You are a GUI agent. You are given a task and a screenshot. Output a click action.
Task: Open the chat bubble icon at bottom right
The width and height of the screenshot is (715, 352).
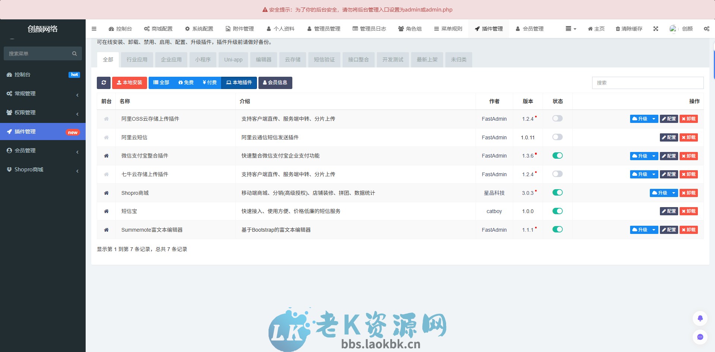(700, 337)
